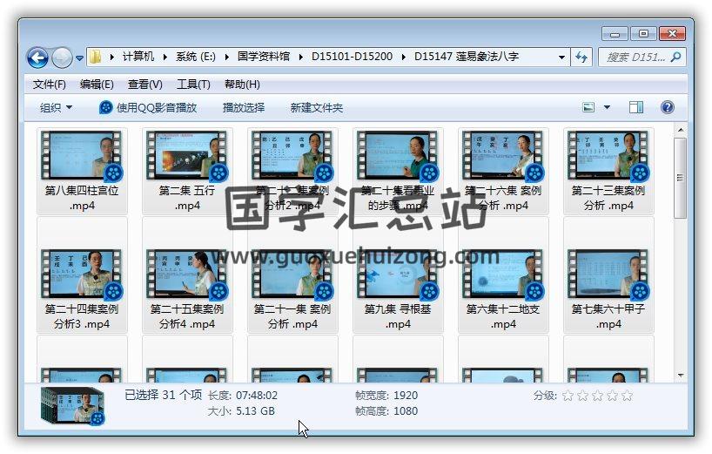Open the 文件(F) menu
Viewport: 712px width, 454px height.
(x=49, y=85)
